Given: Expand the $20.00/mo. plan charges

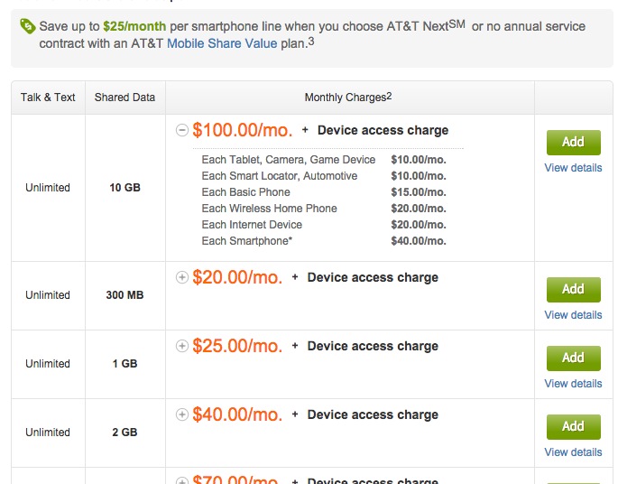Looking at the screenshot, I should (x=182, y=277).
